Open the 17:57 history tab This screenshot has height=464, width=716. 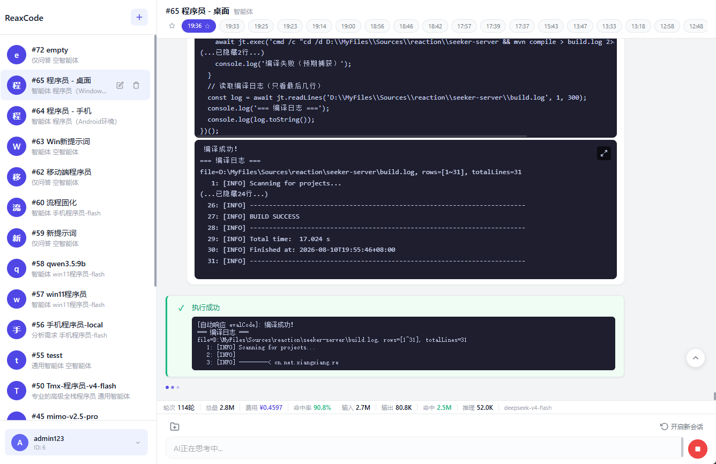[465, 26]
